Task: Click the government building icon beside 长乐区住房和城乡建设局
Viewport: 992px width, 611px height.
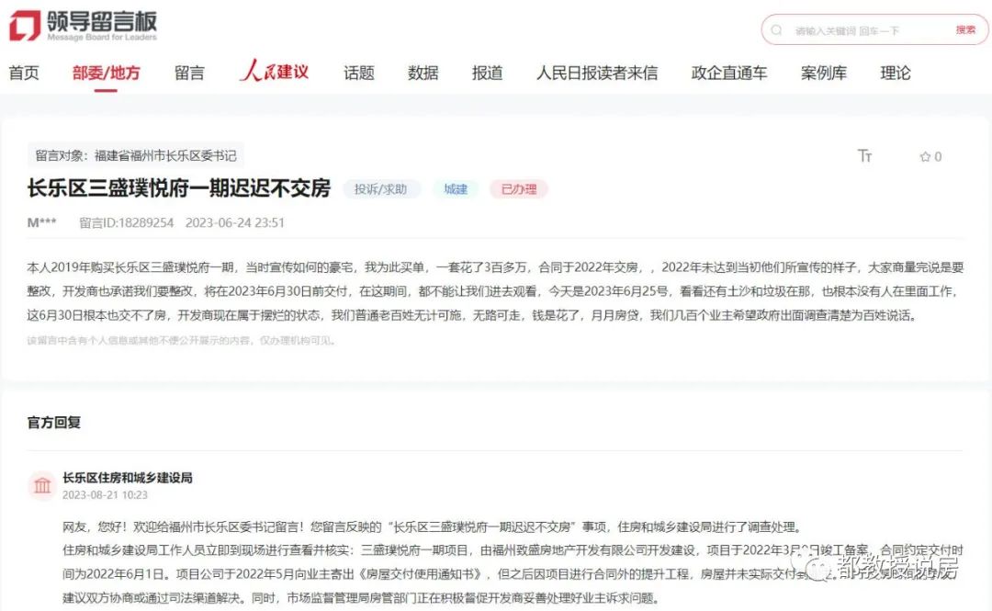Action: point(41,487)
